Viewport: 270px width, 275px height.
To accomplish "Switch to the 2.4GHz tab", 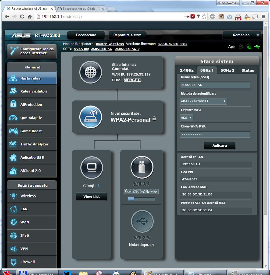I will (187, 70).
